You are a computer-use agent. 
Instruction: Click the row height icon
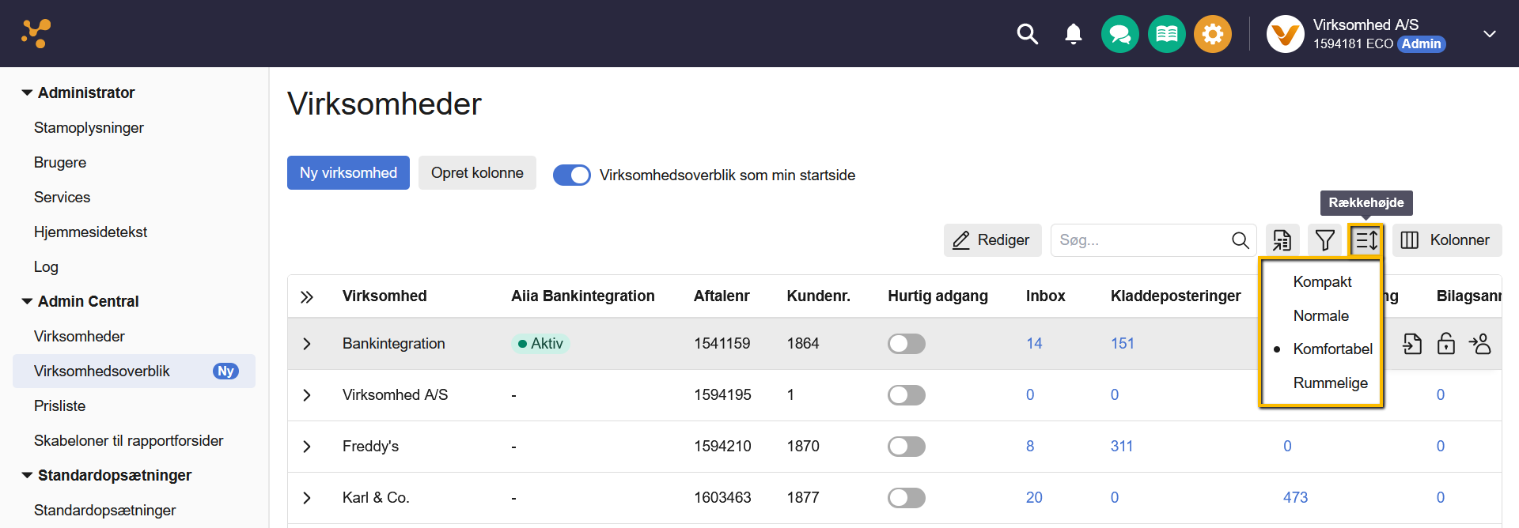(1366, 240)
